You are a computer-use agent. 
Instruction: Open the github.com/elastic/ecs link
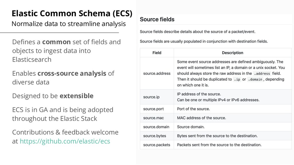pyautogui.click(x=65, y=142)
